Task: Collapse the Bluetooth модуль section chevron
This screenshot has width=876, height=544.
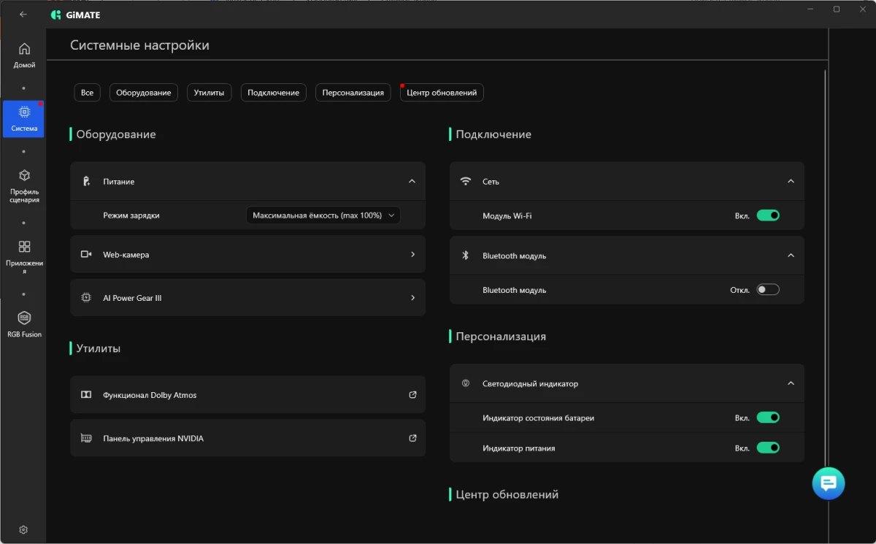Action: [x=791, y=256]
